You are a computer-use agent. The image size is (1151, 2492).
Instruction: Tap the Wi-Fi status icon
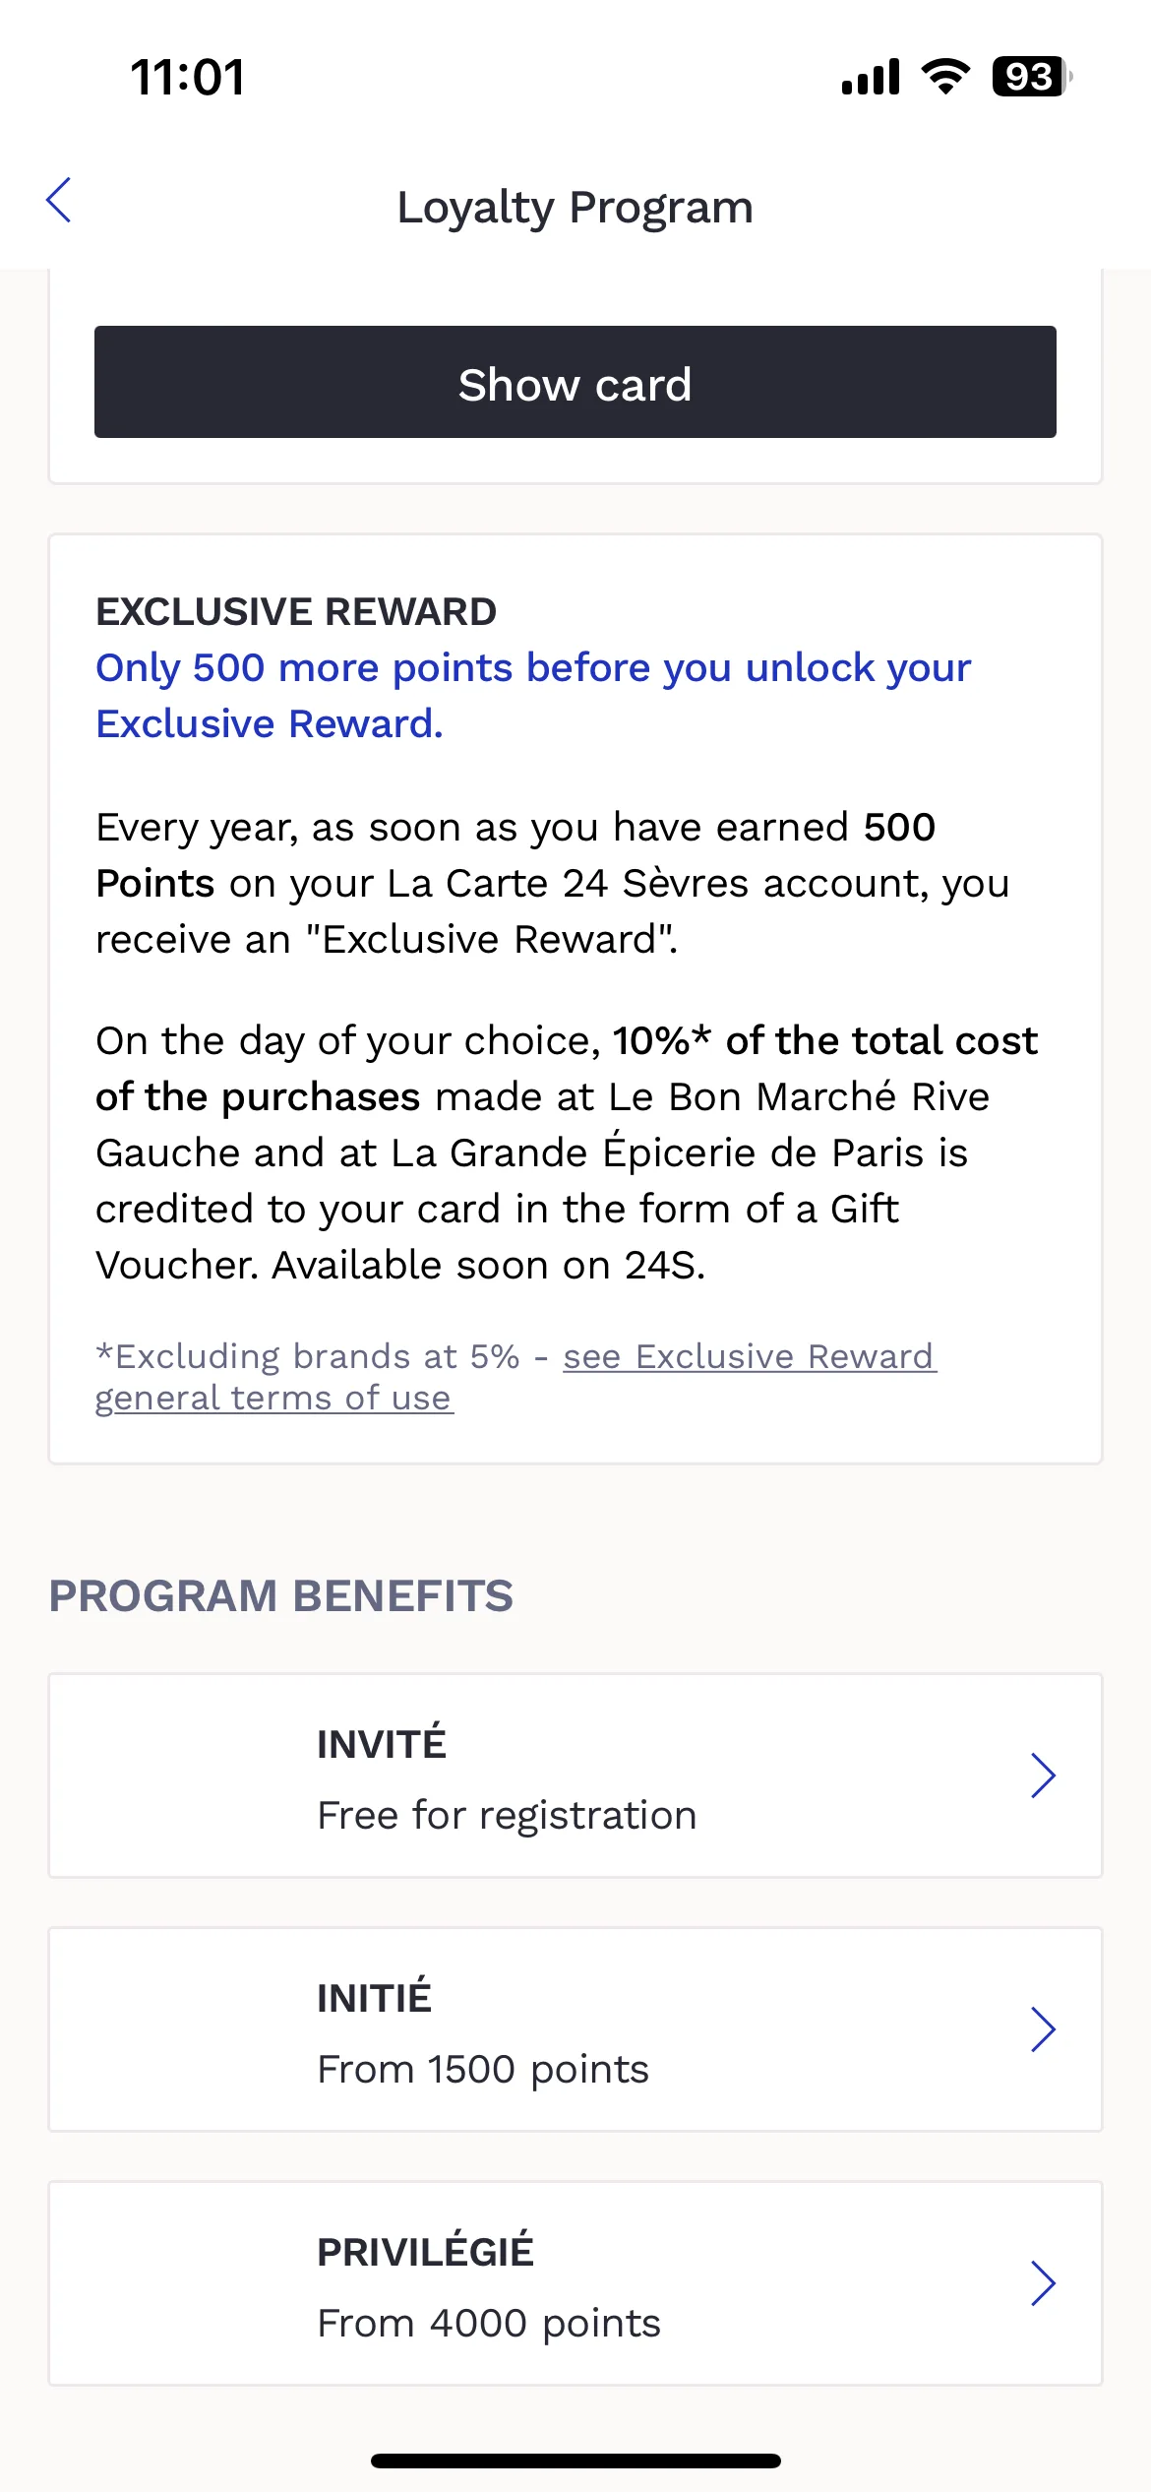coord(945,77)
